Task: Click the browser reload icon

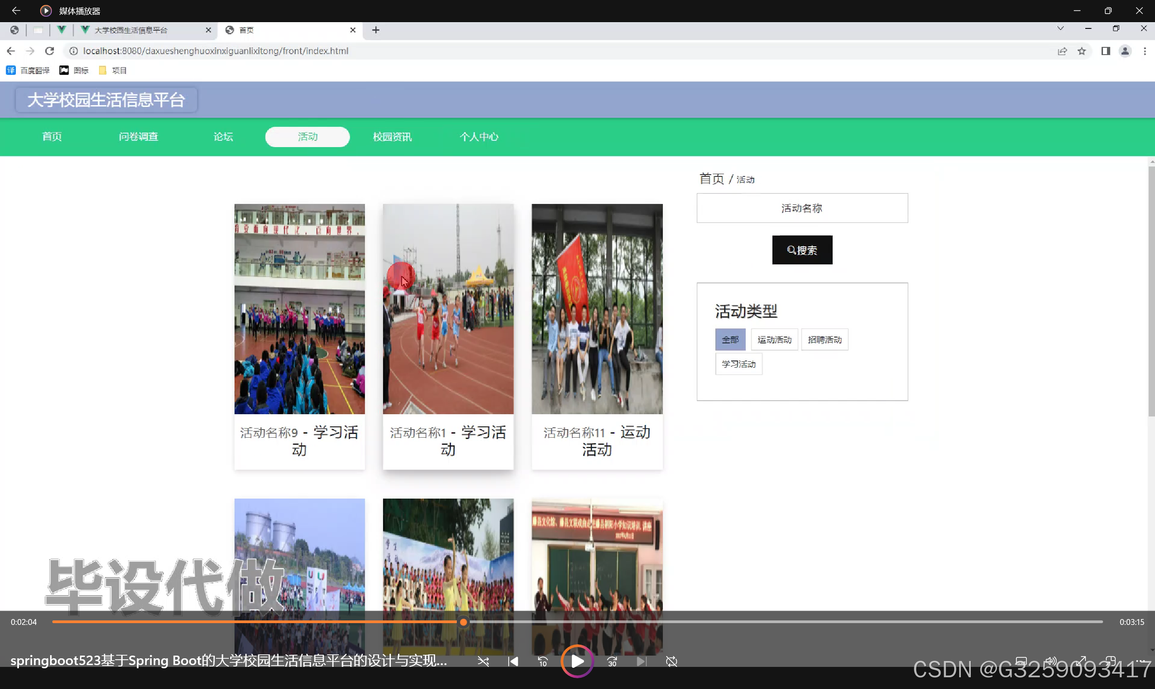Action: (50, 51)
